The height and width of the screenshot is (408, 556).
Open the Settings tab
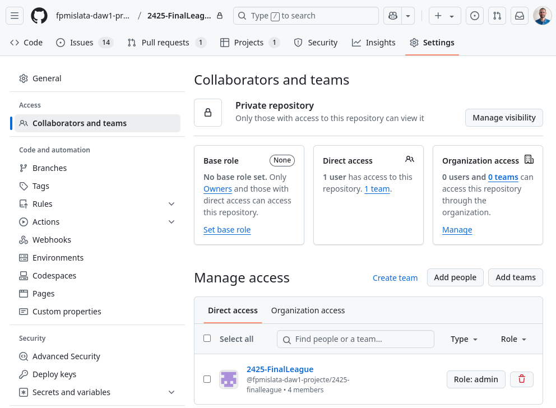[x=432, y=43]
